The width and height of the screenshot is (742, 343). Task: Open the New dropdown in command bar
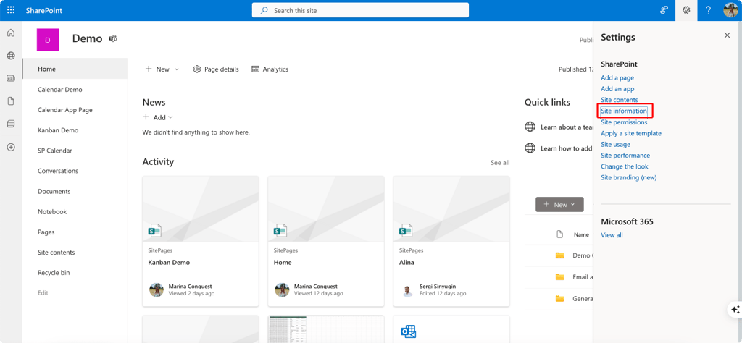(x=162, y=69)
